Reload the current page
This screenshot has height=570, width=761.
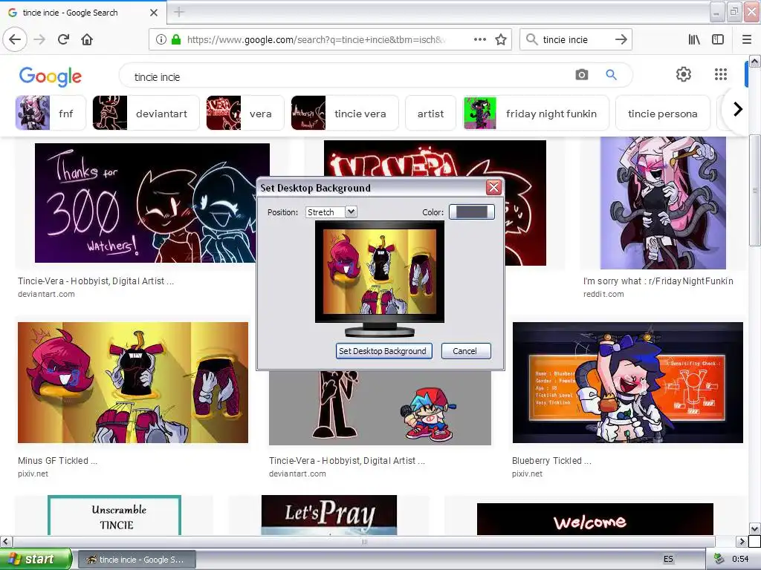coord(63,39)
